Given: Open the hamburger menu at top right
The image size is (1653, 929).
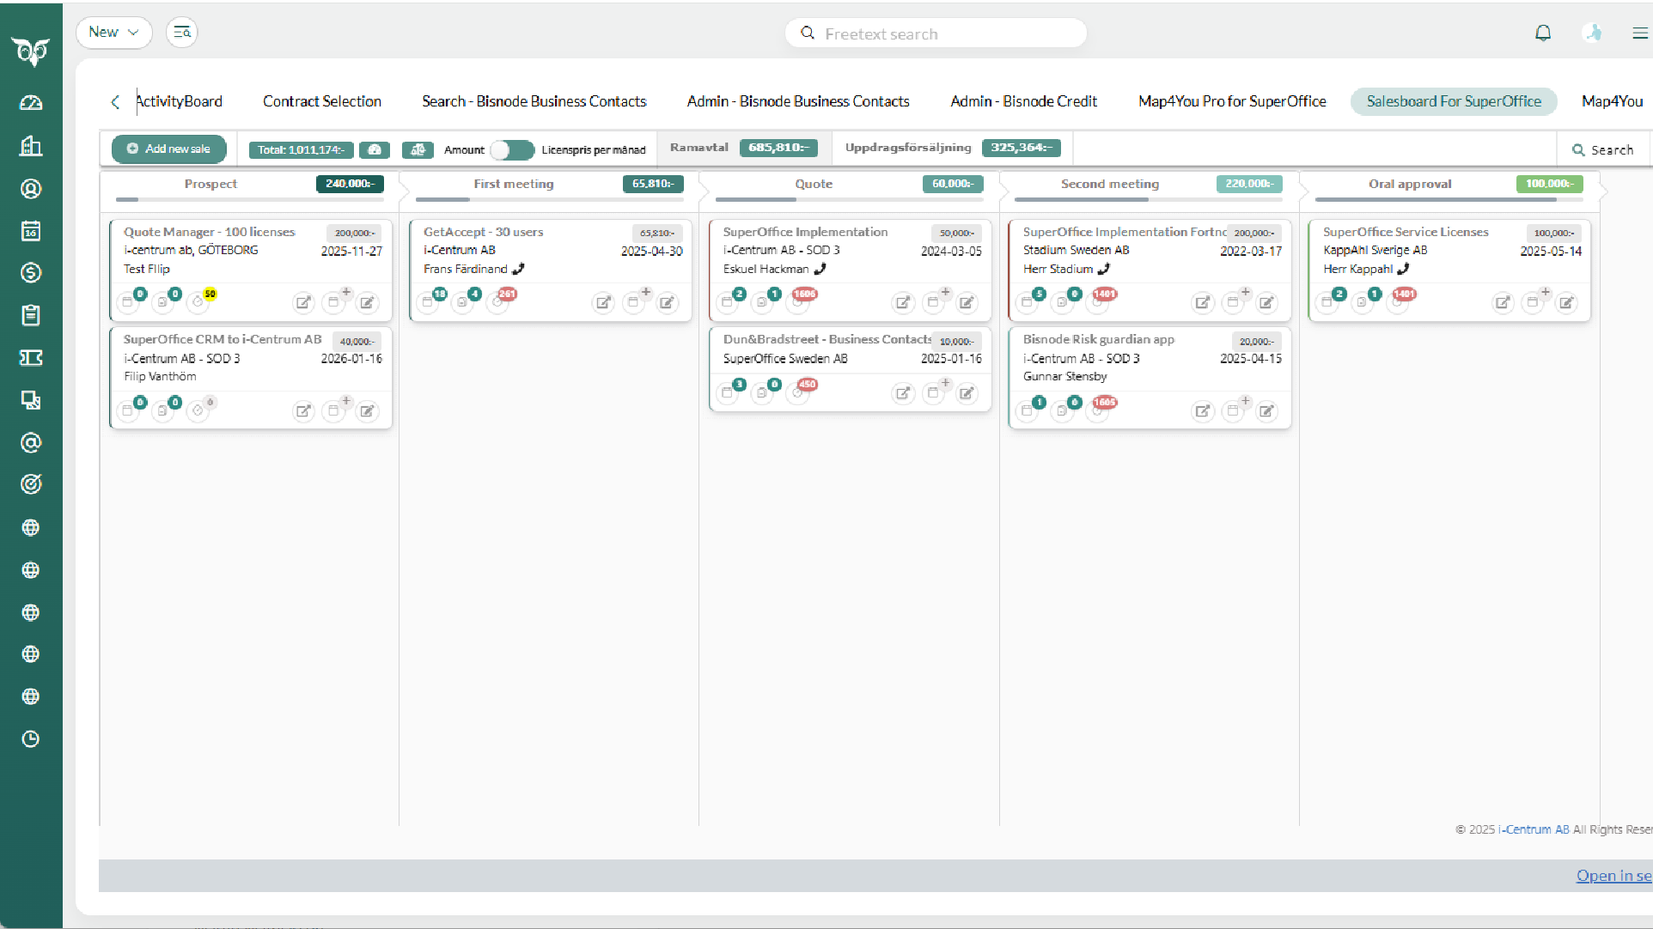Looking at the screenshot, I should pos(1639,33).
